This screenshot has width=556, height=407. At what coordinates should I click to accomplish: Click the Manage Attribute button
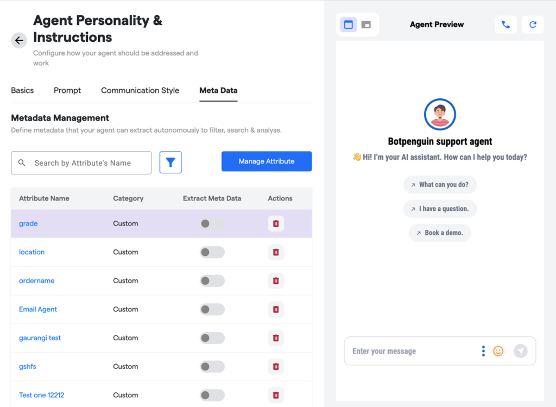267,161
